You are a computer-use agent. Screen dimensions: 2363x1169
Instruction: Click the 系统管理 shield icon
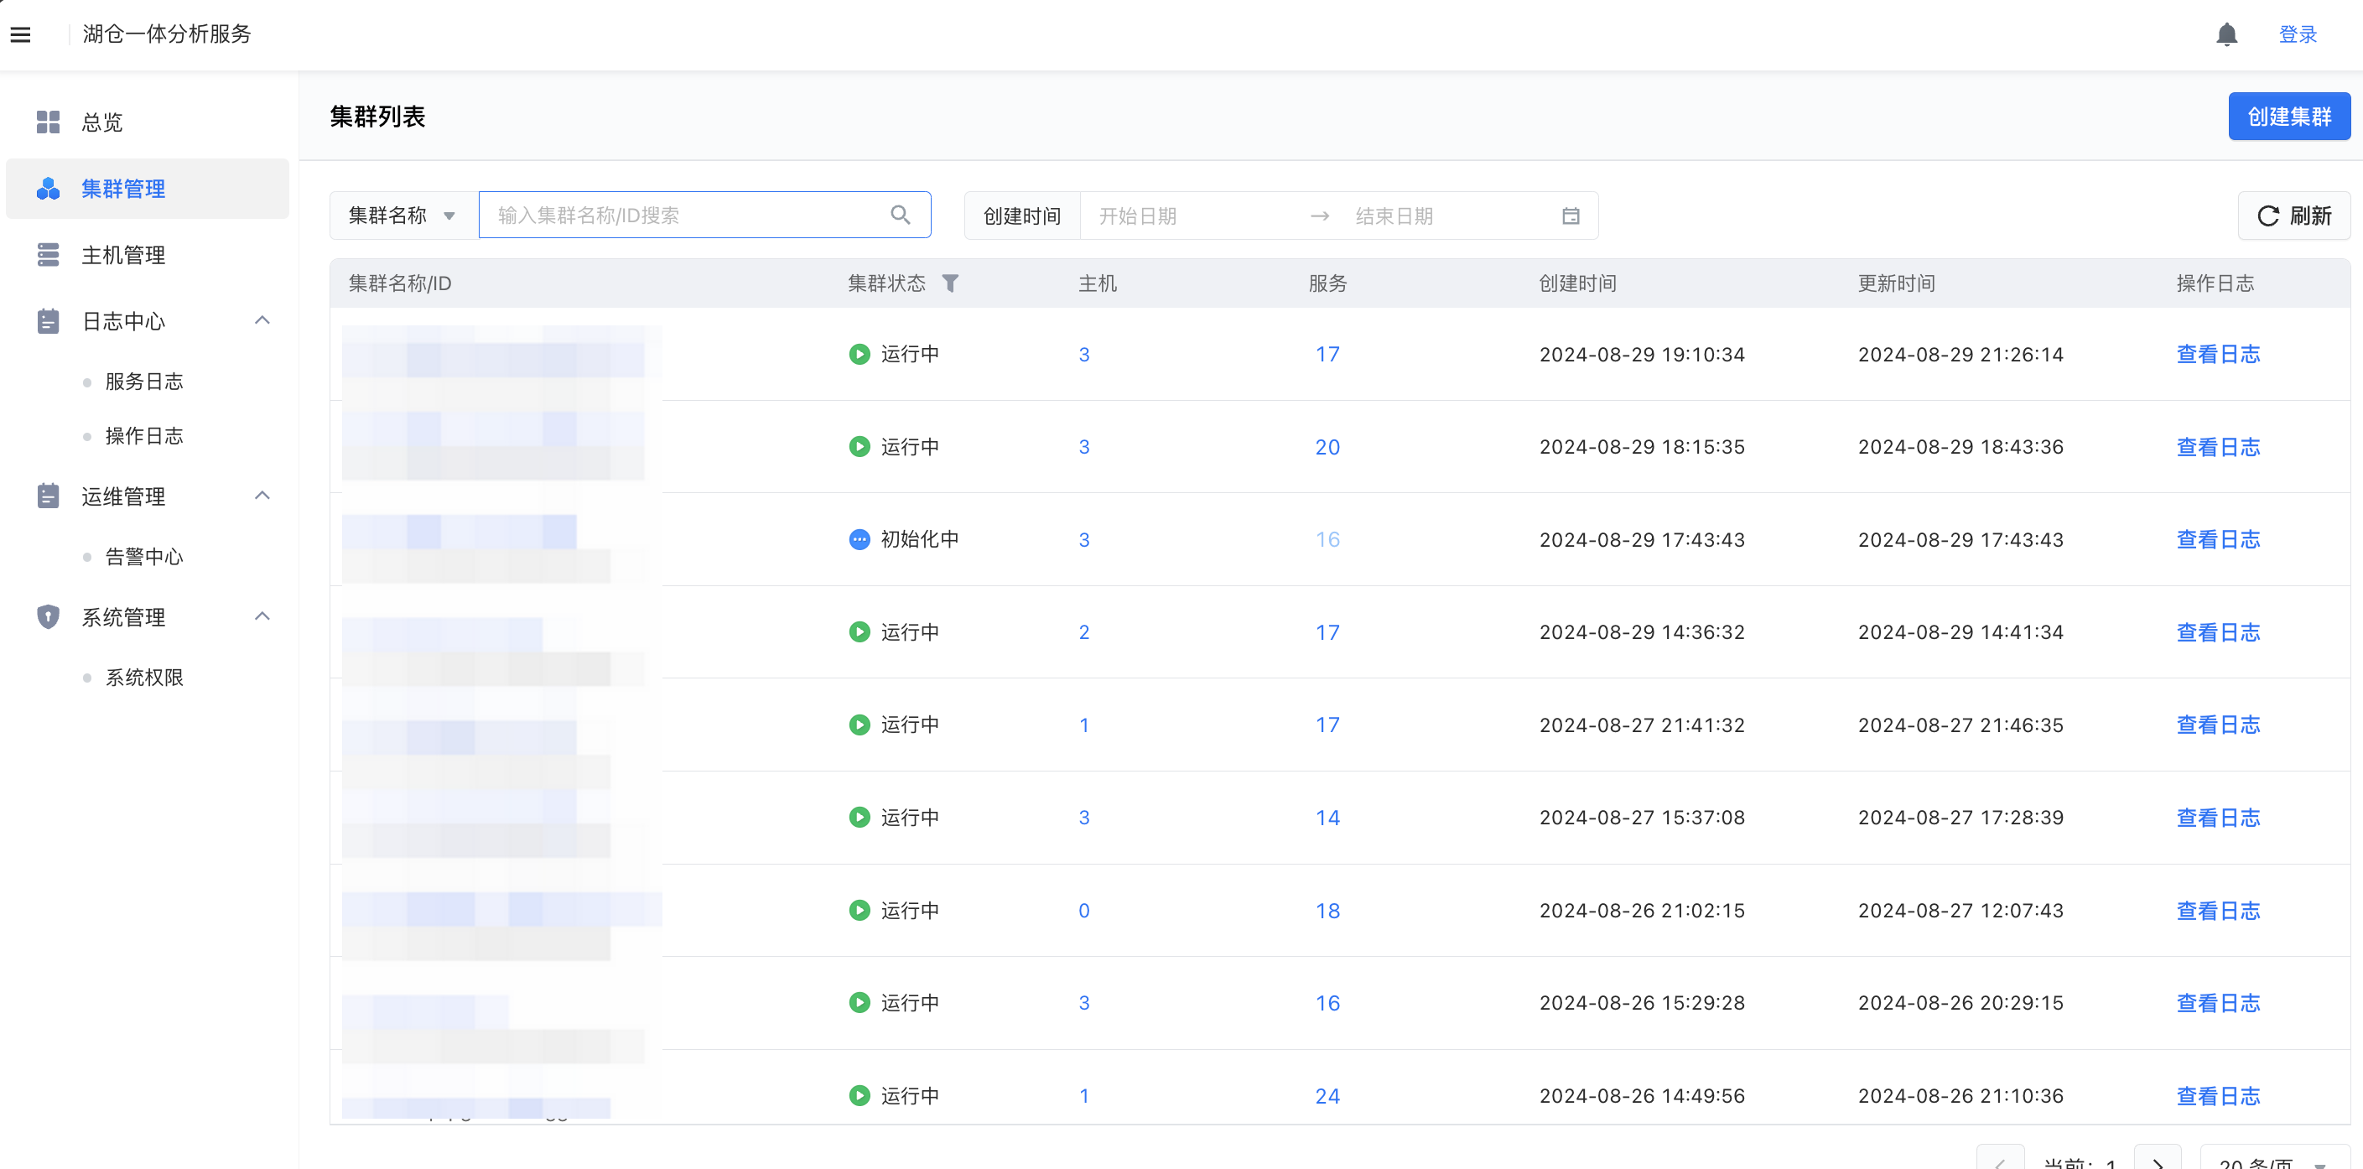point(48,616)
